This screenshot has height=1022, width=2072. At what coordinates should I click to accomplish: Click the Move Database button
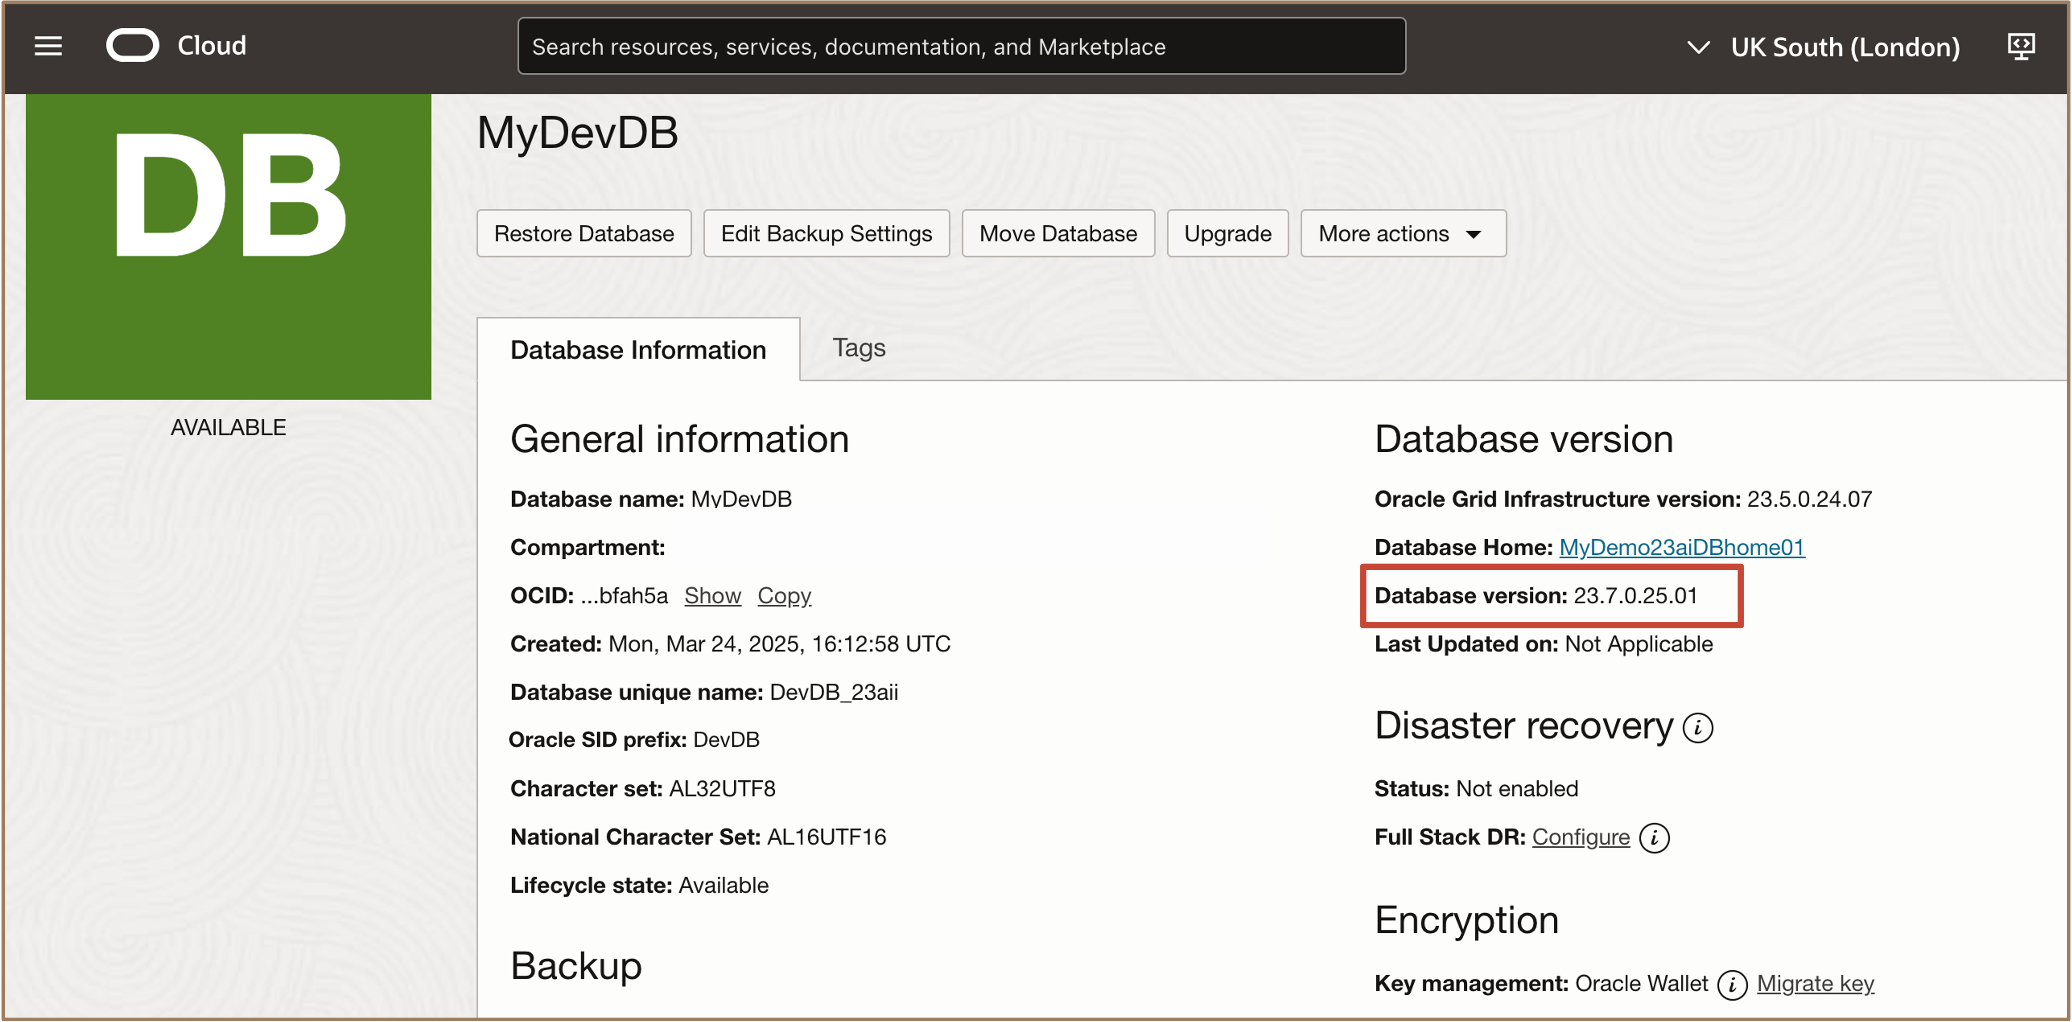point(1058,233)
